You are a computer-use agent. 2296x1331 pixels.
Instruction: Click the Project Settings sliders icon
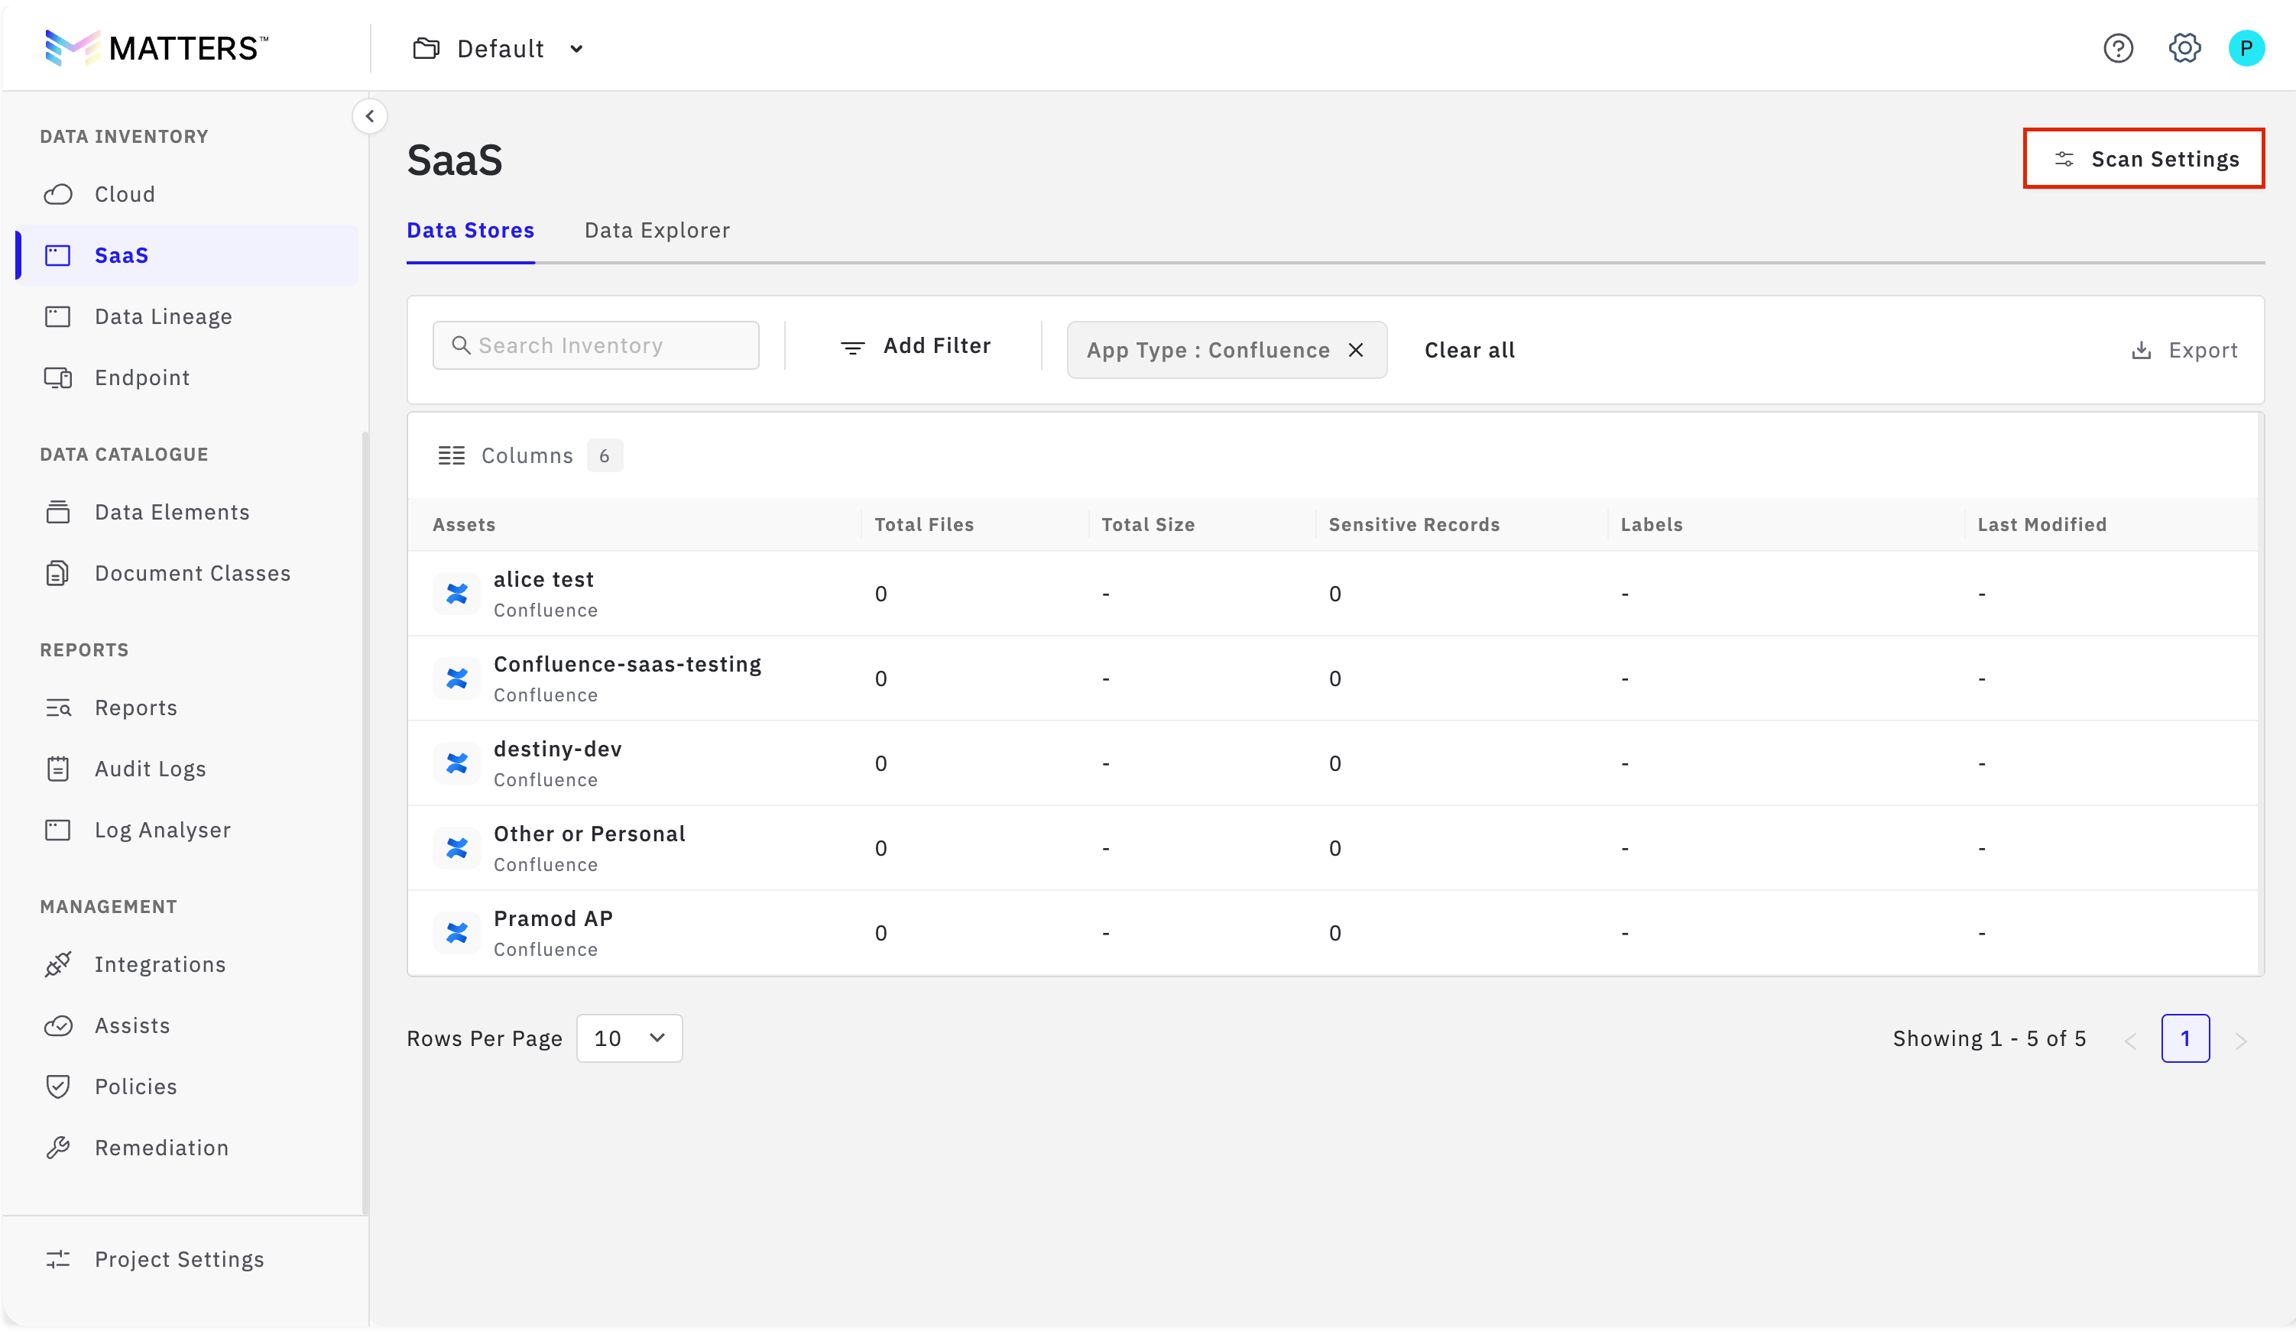pos(58,1259)
